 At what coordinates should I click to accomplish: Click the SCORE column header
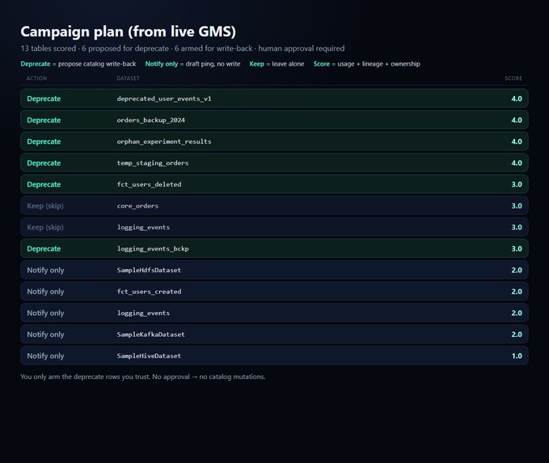click(513, 78)
